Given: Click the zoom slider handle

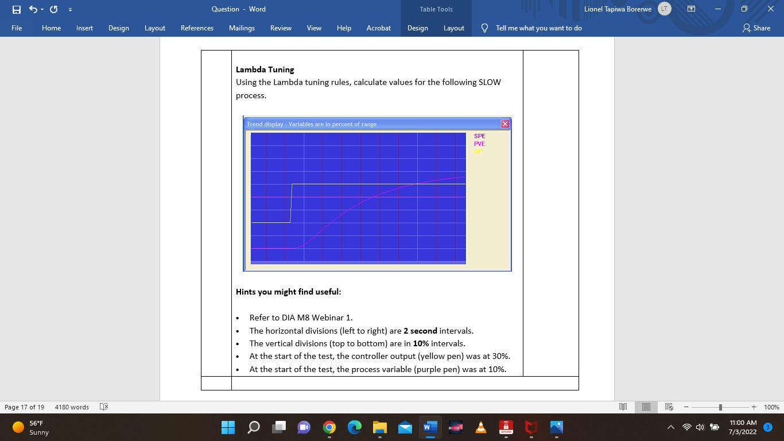Looking at the screenshot, I should [720, 407].
